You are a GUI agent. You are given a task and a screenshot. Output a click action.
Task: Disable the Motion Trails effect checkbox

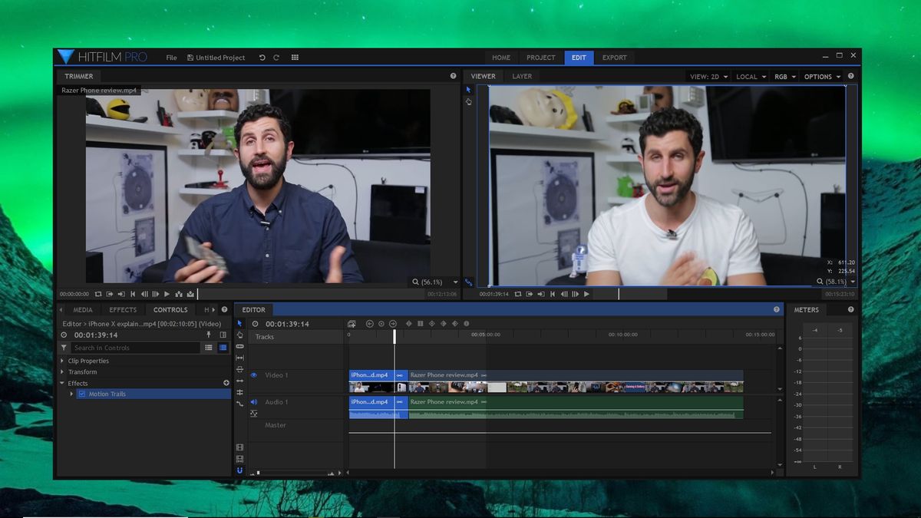82,394
